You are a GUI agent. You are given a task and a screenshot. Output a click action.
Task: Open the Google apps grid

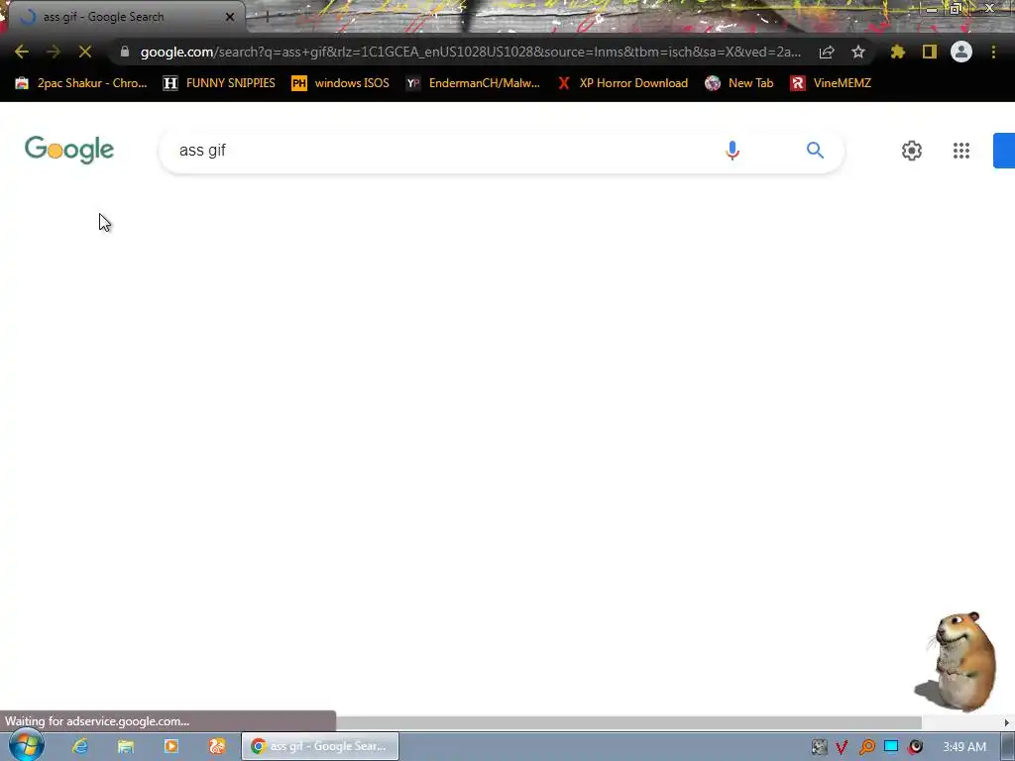(x=961, y=151)
